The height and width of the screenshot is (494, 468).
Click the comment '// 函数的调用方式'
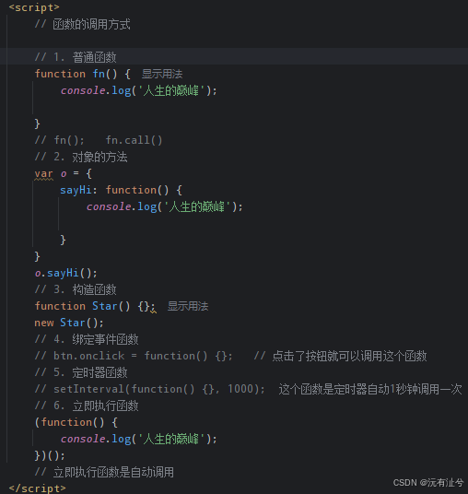(83, 24)
